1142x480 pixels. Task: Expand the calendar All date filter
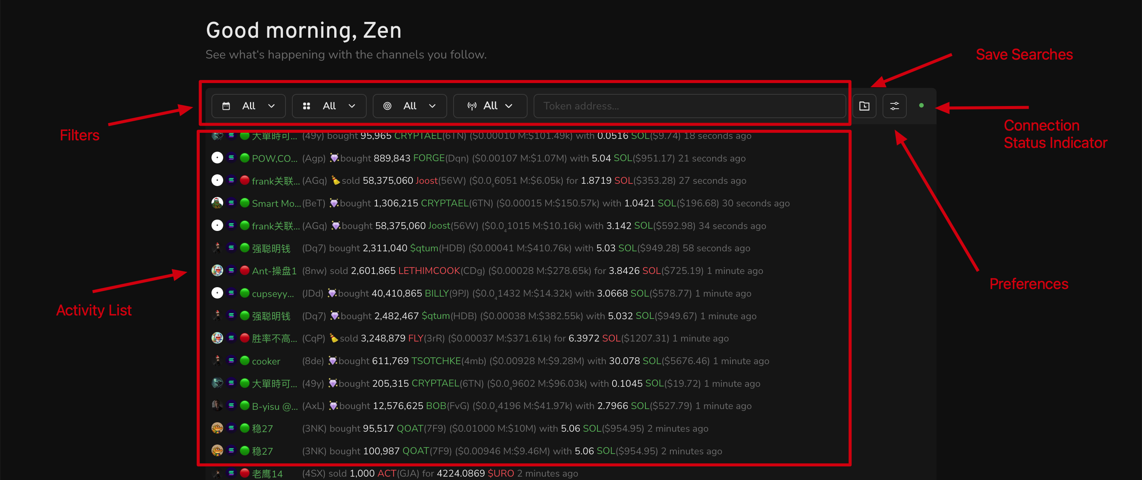(248, 106)
